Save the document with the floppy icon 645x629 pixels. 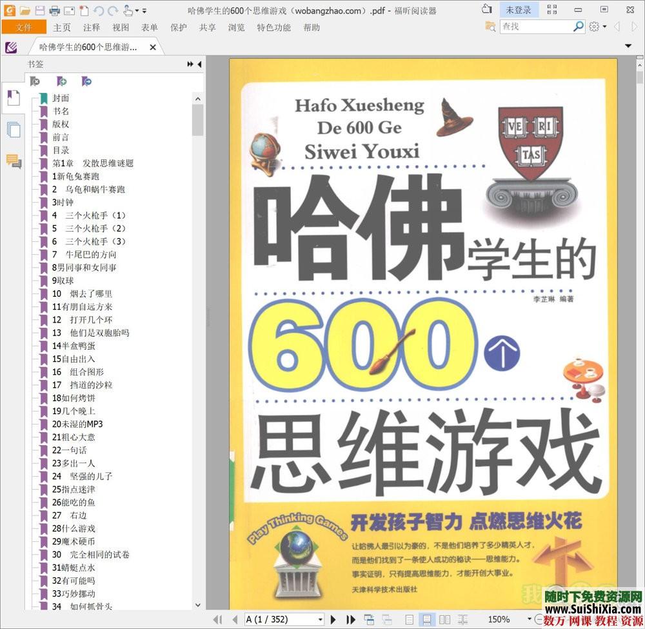point(40,11)
